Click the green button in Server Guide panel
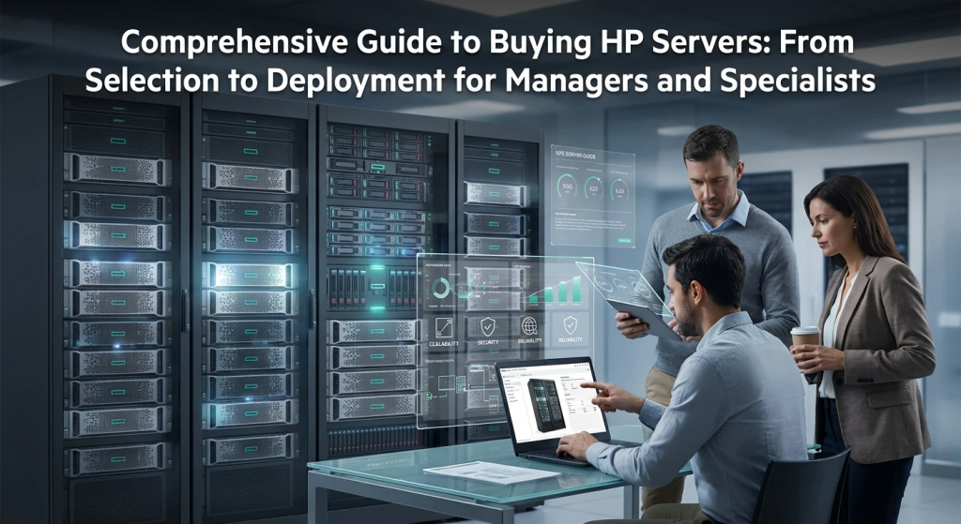Screen dimensions: 961x524 624,241
